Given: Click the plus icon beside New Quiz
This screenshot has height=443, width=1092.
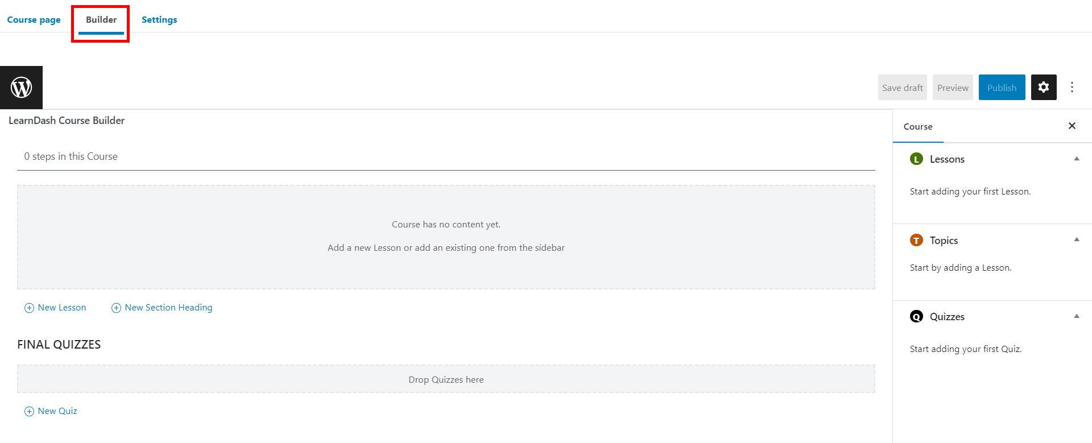Looking at the screenshot, I should [29, 411].
